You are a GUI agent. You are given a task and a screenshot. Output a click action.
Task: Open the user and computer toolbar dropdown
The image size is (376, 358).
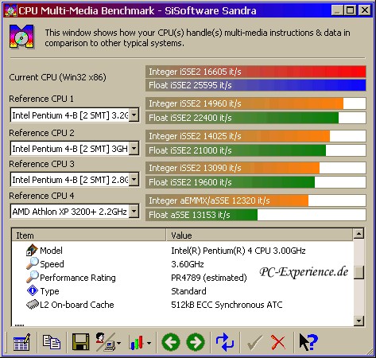[108, 342]
